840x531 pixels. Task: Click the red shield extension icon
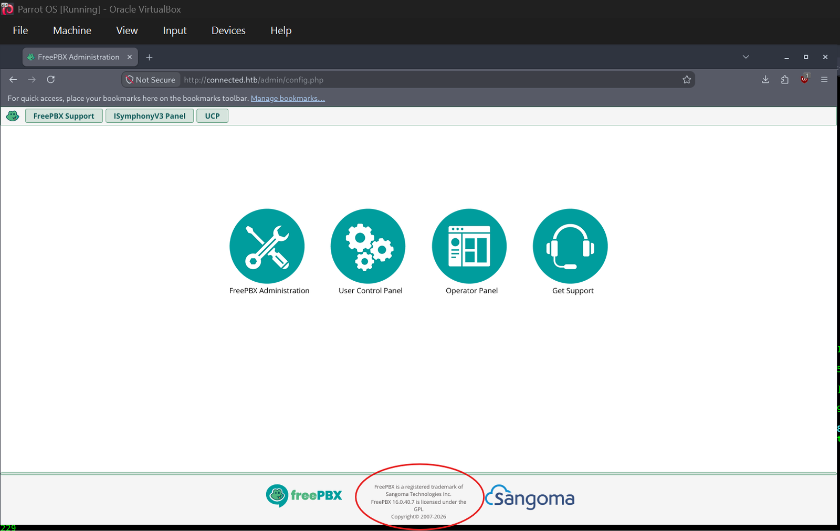804,79
